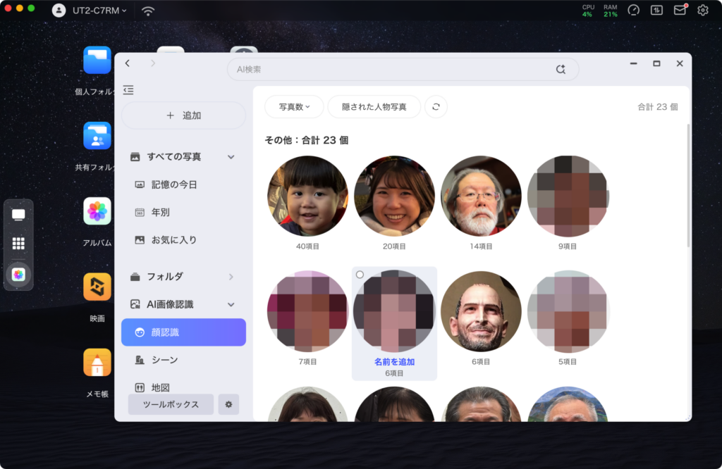Open the transfer tasks icon in top bar
722x469 pixels.
(x=656, y=10)
